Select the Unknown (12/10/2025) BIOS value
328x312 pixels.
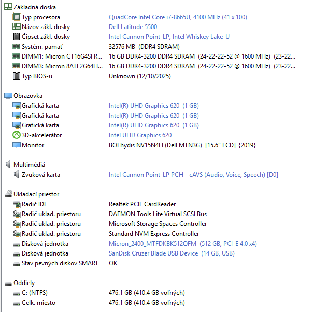(x=140, y=76)
